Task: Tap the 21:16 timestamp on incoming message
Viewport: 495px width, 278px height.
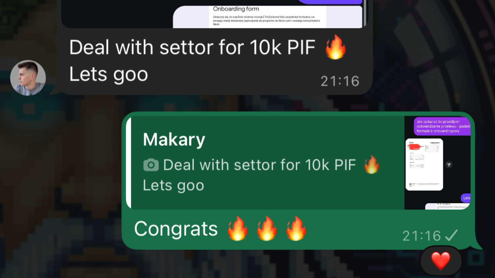Action: coord(340,81)
